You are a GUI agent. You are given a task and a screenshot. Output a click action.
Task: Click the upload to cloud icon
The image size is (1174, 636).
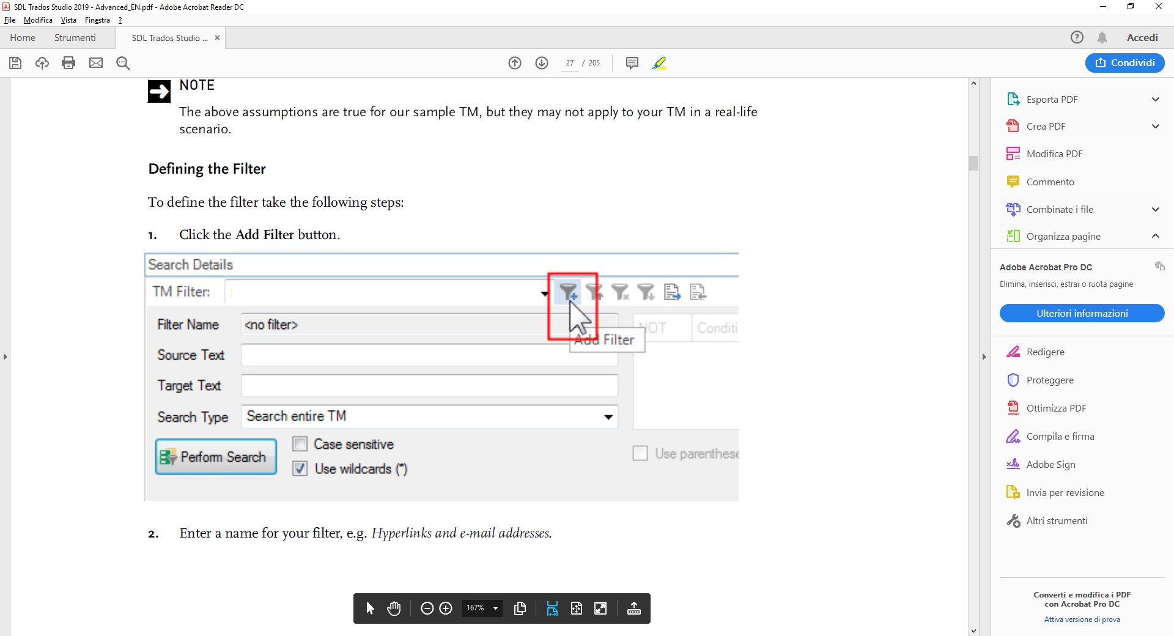(x=42, y=63)
